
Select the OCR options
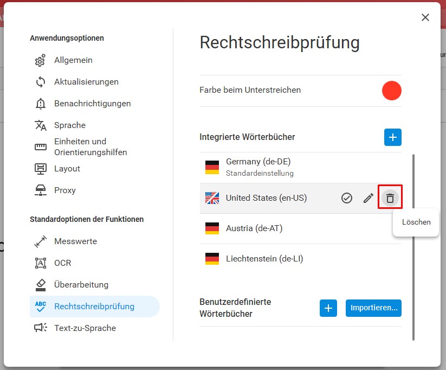pos(94,263)
